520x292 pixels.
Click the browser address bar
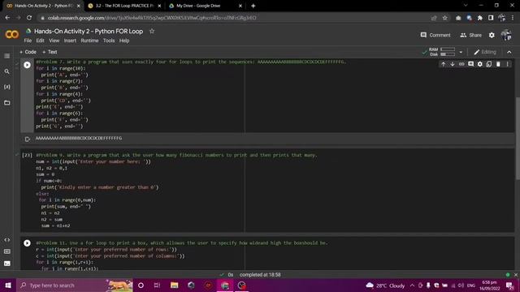tap(232, 18)
